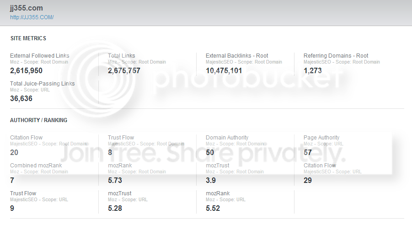Select the mozRank value 5.73
Image resolution: width=412 pixels, height=225 pixels.
pos(115,180)
